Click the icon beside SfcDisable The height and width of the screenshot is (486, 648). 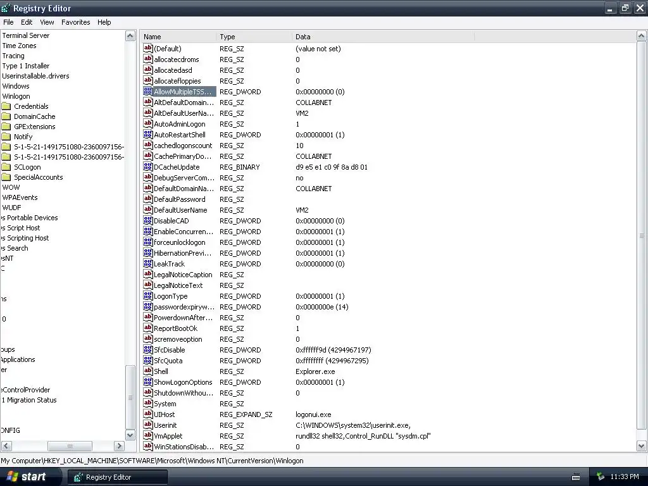tap(148, 349)
